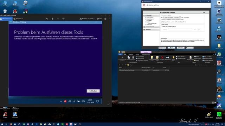This screenshot has height=126, width=225.
Task: Click the Windows Start button
Action: (x=2, y=124)
